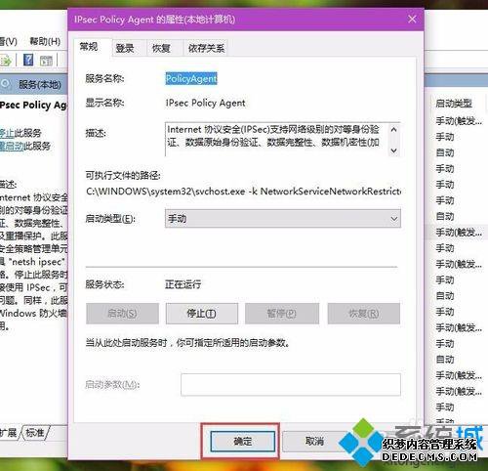Open the startup type dropdown showing 手动
This screenshot has width=488, height=471.
tap(283, 219)
